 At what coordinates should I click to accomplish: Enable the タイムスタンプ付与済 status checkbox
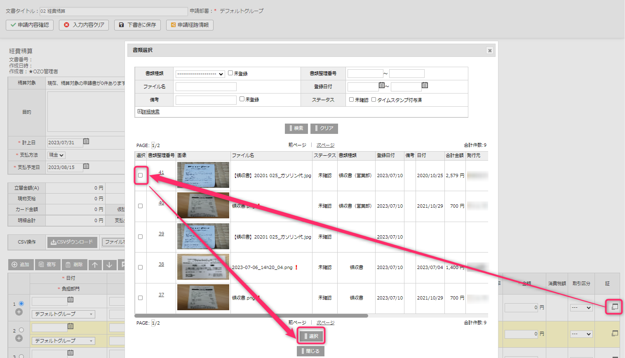[374, 100]
